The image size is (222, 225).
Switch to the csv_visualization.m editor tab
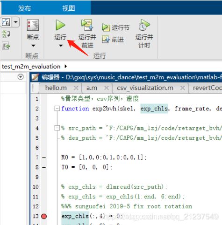point(145,88)
